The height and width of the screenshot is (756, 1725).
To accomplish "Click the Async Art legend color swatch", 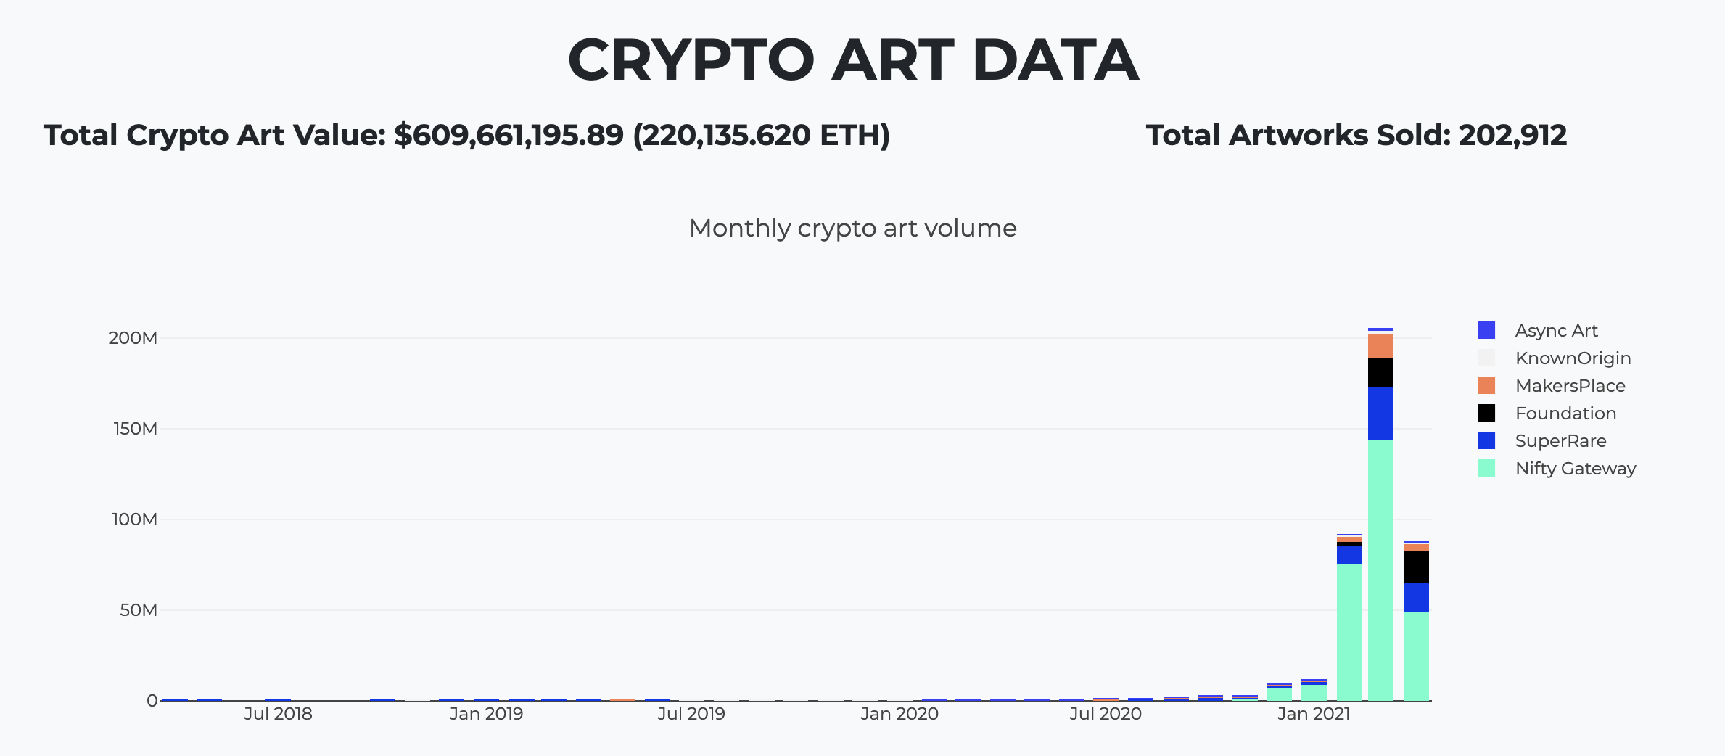I will 1486,331.
